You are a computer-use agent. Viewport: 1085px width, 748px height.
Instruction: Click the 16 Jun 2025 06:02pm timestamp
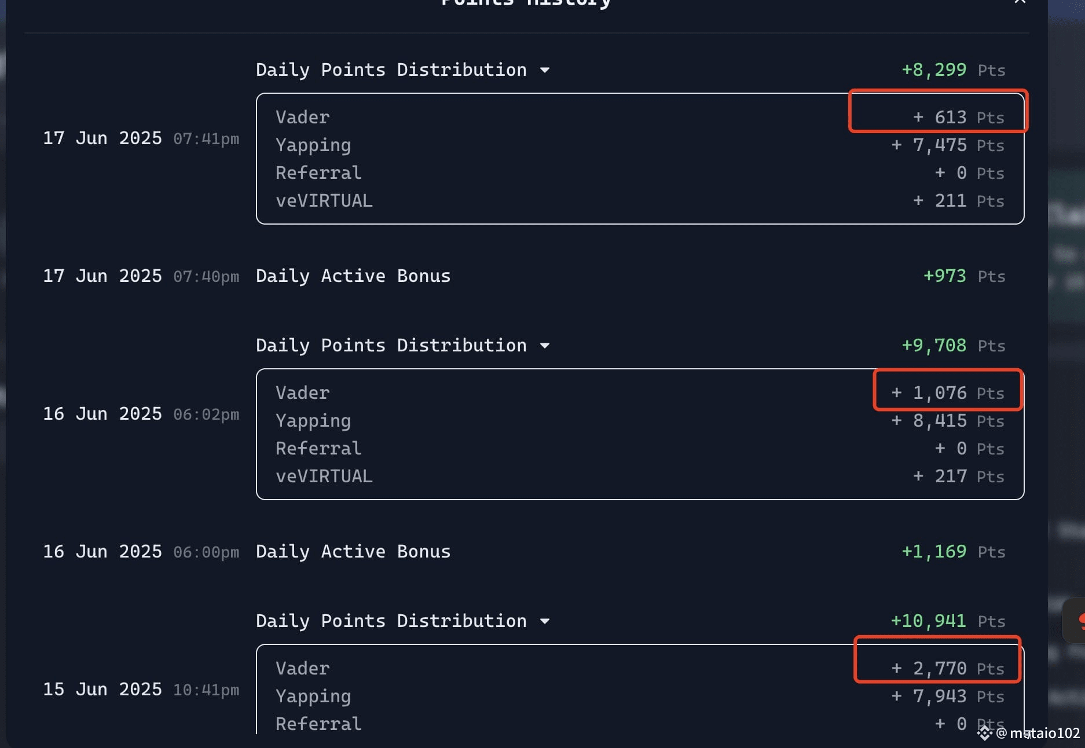point(141,414)
